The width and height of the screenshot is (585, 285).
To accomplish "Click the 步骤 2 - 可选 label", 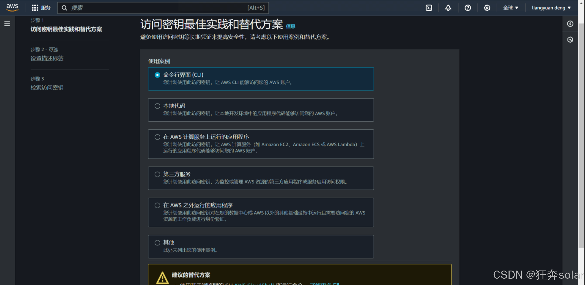I will (44, 49).
